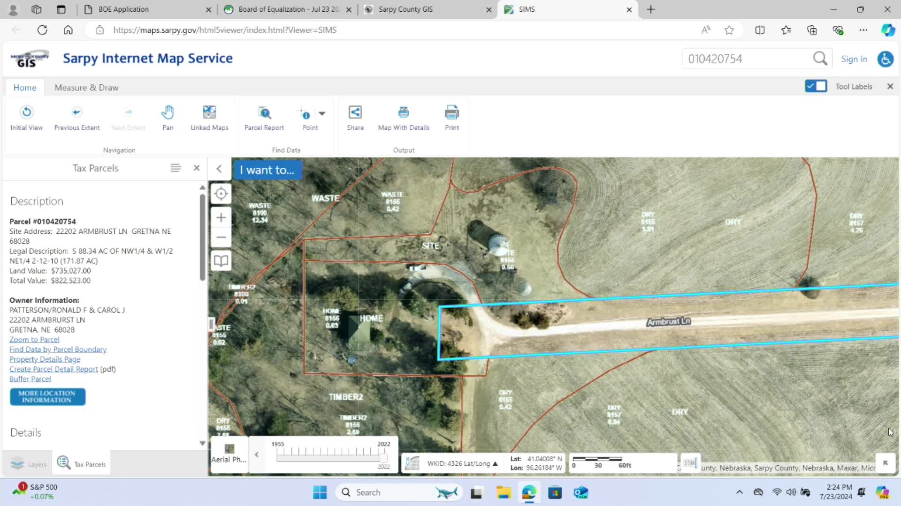Click the Previous Extent icon
This screenshot has height=506, width=901.
(x=76, y=116)
